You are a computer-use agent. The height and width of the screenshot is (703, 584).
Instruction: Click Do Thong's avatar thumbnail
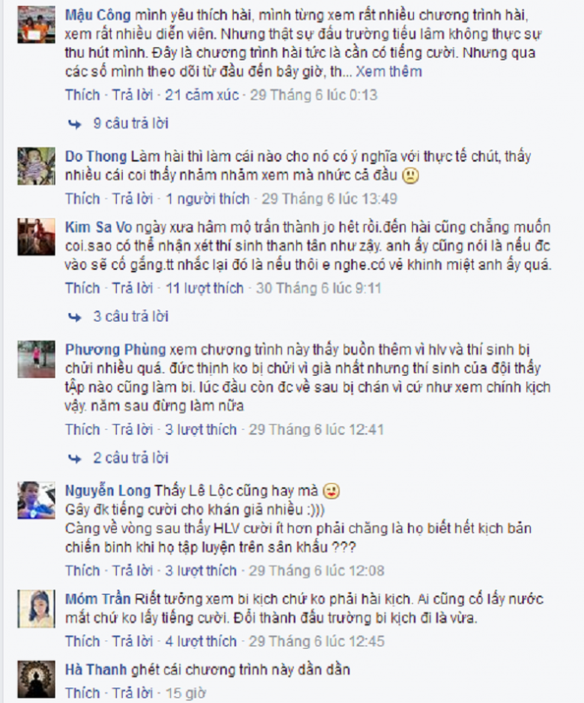coord(37,166)
